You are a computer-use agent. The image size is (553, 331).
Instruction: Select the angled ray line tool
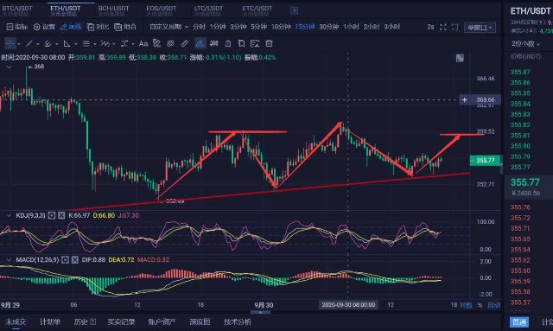(48, 44)
